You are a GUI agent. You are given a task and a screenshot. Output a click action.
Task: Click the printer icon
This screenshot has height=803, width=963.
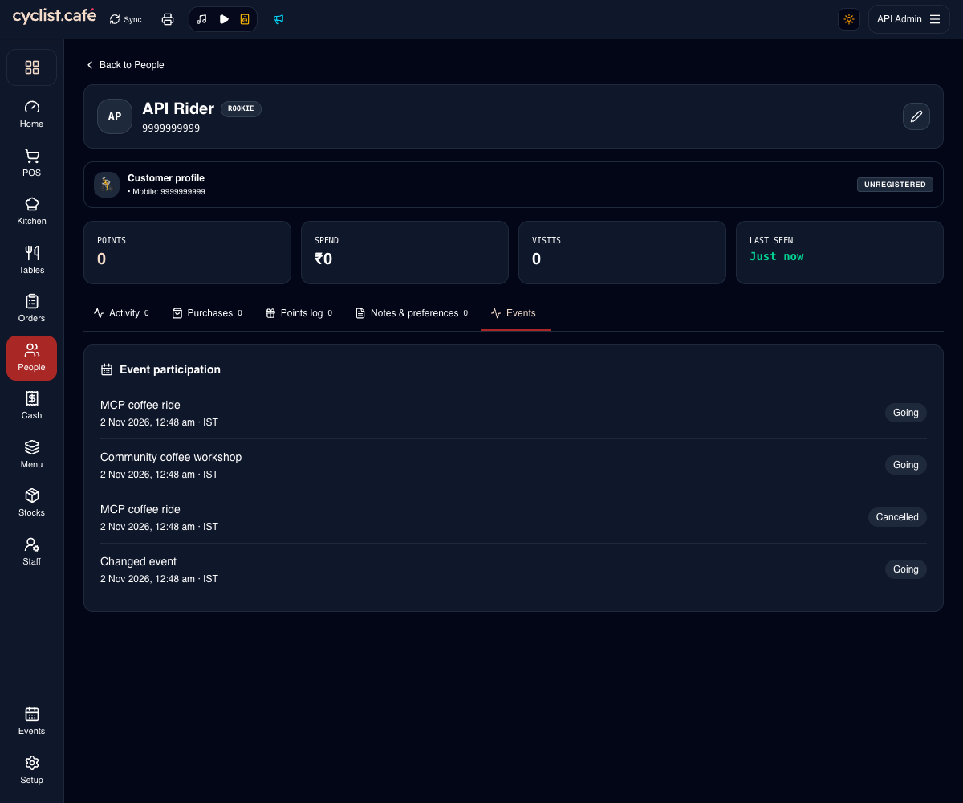[168, 19]
